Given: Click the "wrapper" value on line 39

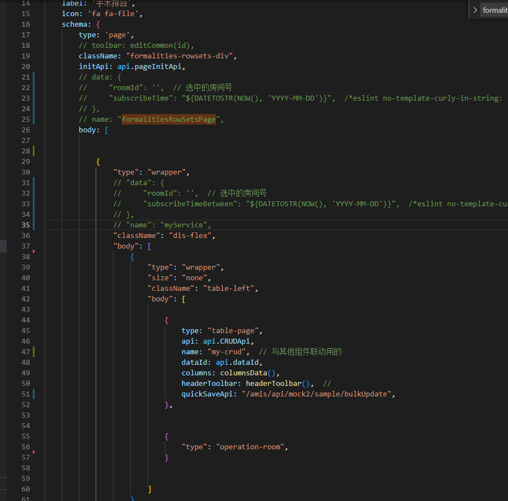Looking at the screenshot, I should 201,267.
